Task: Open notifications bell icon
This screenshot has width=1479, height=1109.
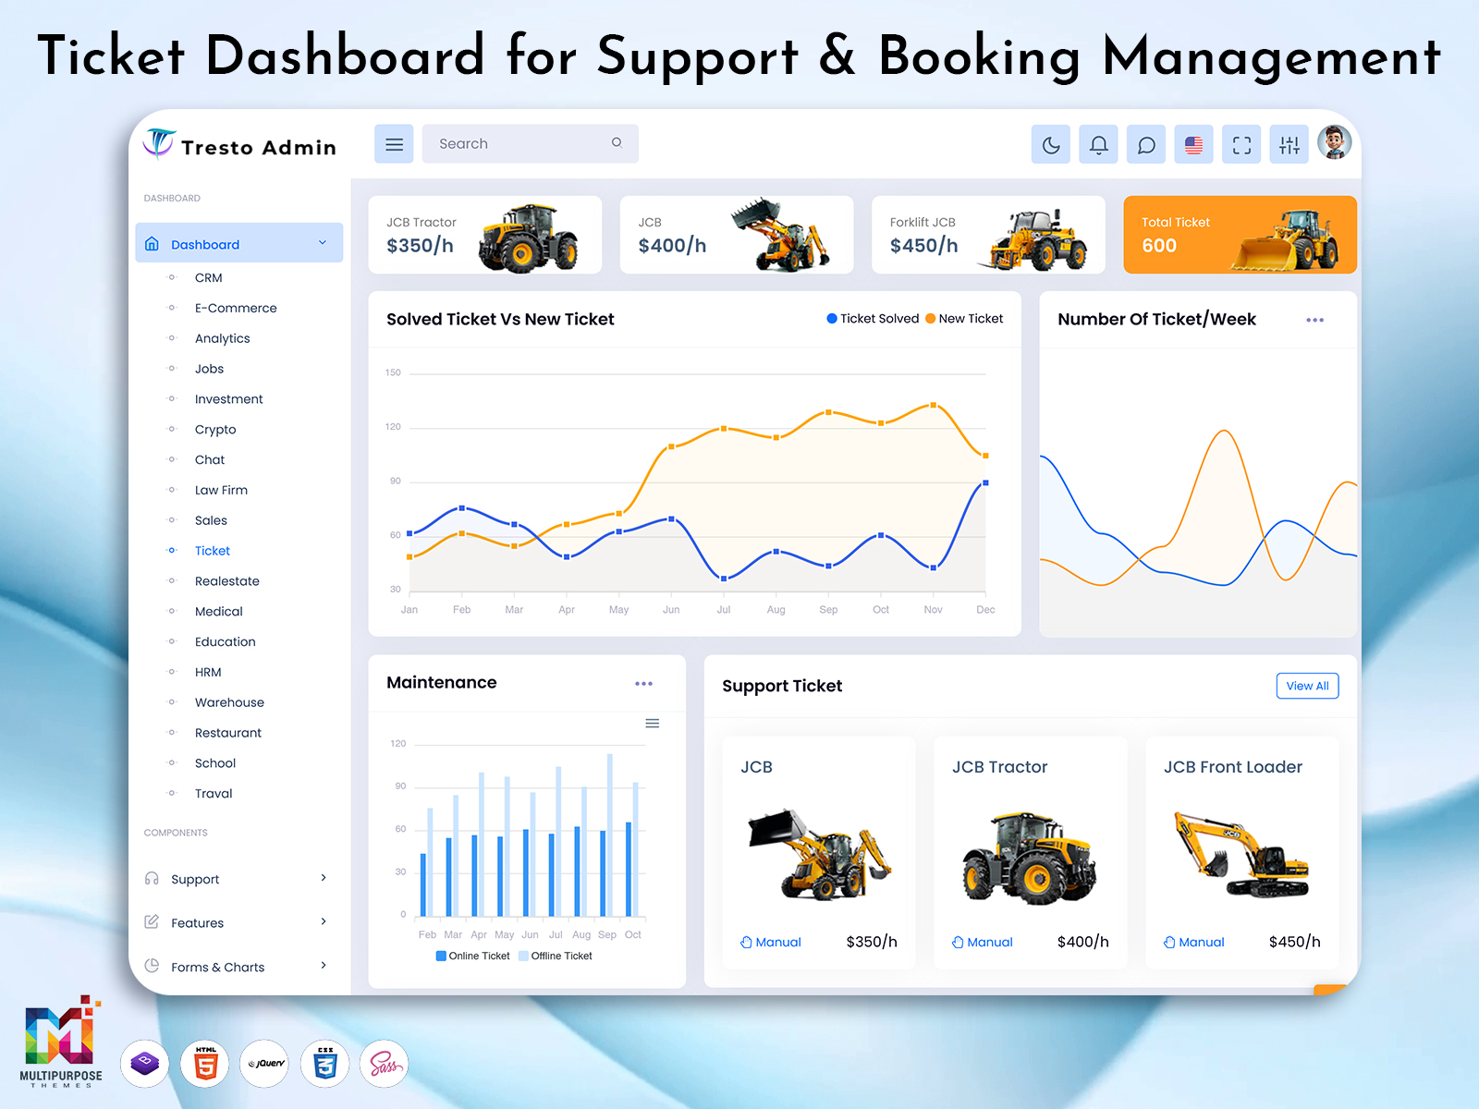Action: click(1098, 144)
